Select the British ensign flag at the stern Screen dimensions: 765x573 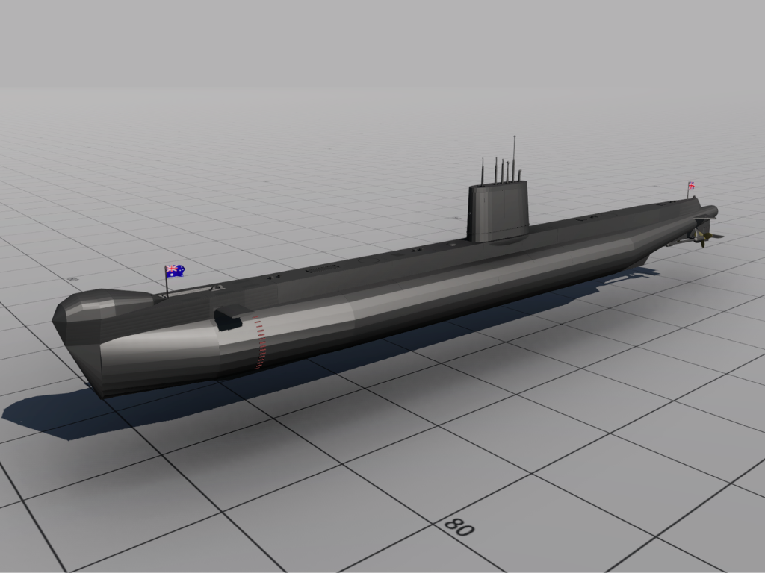point(691,185)
